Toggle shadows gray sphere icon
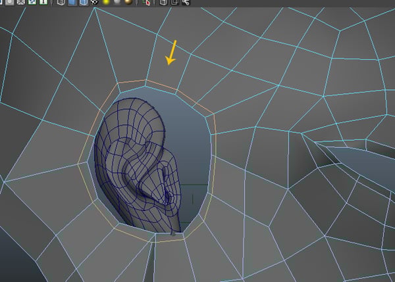This screenshot has width=395, height=282. 116,3
